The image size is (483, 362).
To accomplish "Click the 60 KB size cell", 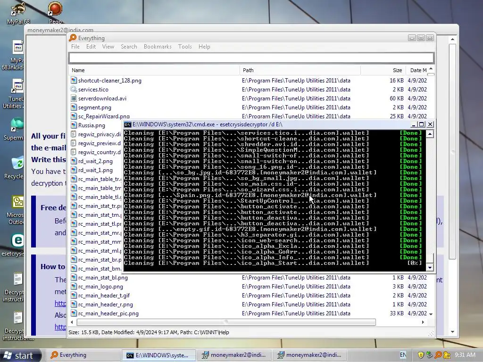I will [x=396, y=99].
